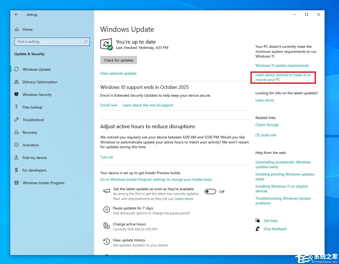Screen dimensions: 339x264
Task: Click the Delivery Optimization icon
Action: coord(17,82)
